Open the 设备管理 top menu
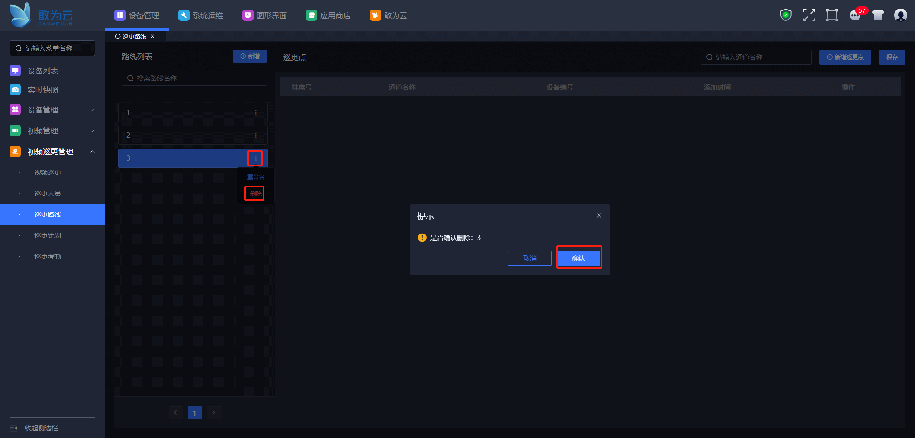Image resolution: width=915 pixels, height=438 pixels. coord(137,15)
